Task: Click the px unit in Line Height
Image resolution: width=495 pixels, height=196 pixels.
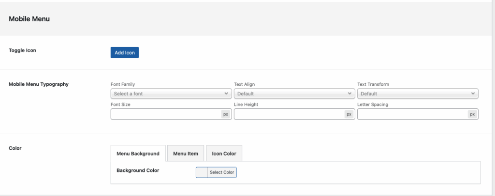Action: [x=349, y=114]
